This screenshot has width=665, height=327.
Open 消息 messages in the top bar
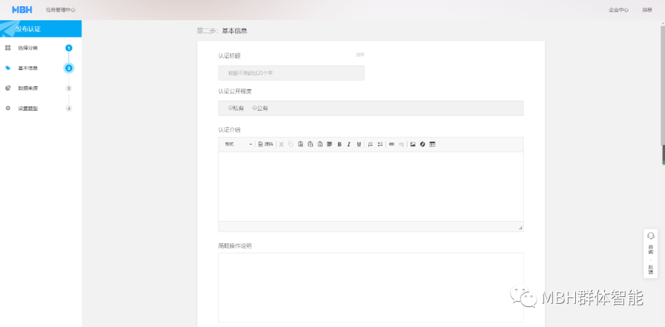click(x=647, y=10)
